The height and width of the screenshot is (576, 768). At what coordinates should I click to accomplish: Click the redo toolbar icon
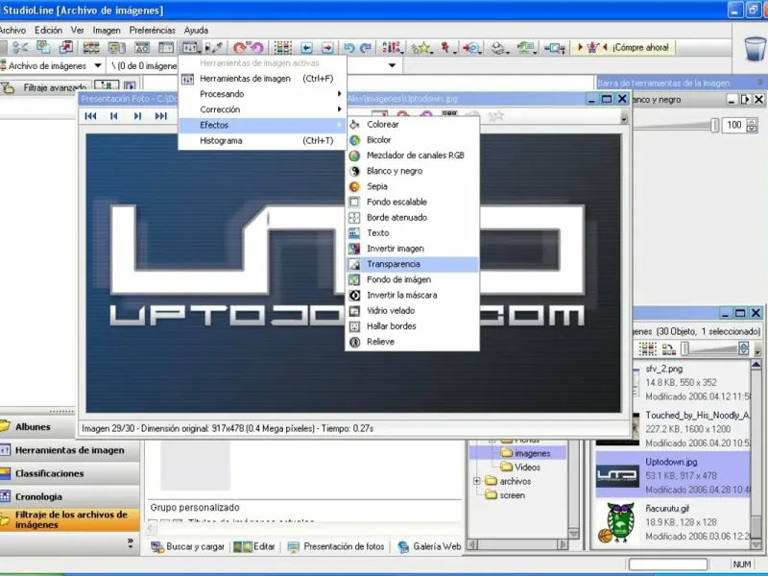coord(366,47)
